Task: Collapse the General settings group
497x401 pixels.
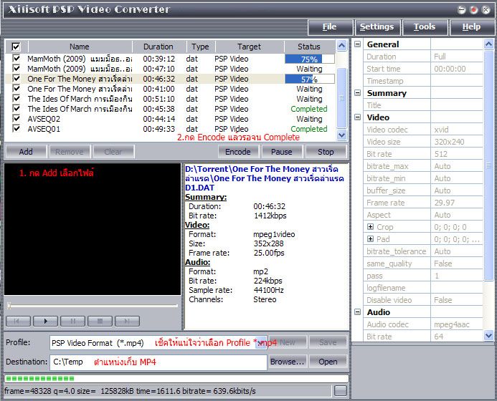Action: pyautogui.click(x=358, y=44)
